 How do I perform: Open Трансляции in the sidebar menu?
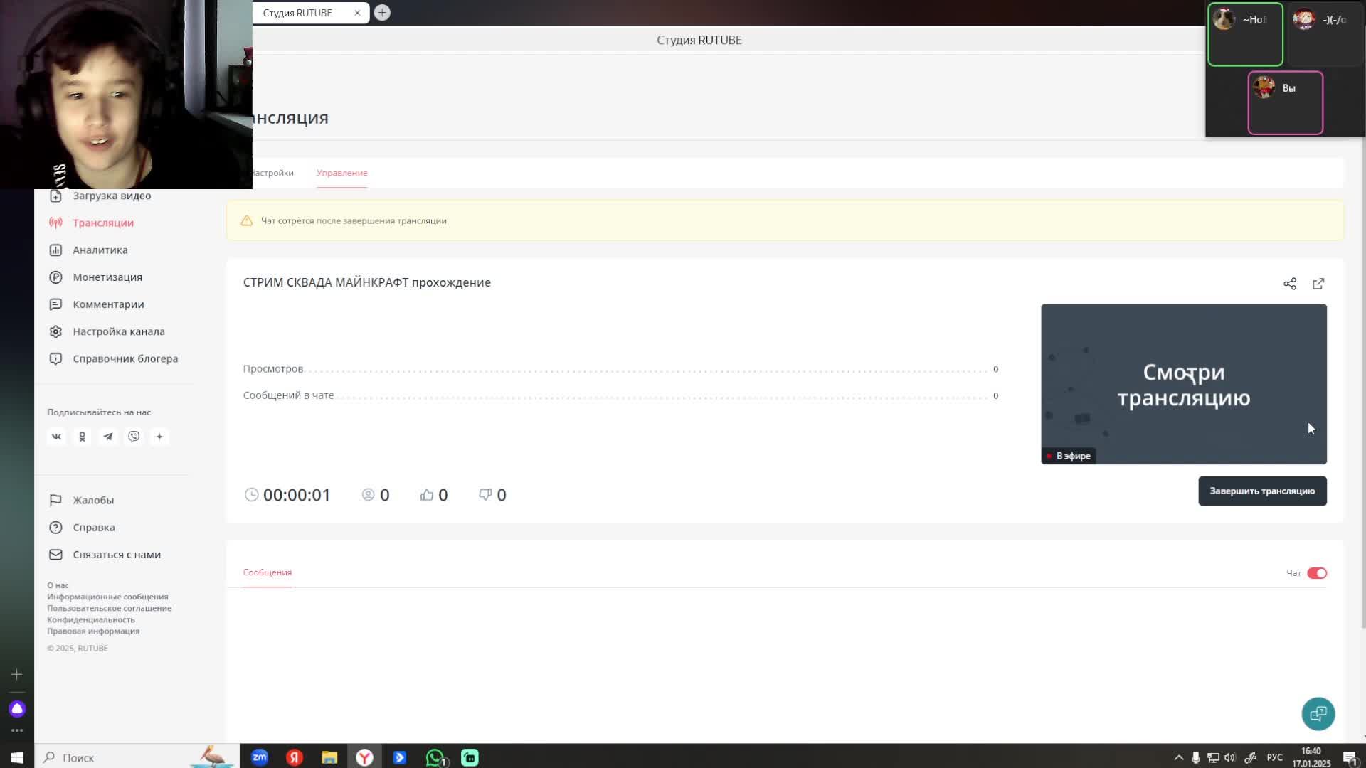(x=103, y=223)
